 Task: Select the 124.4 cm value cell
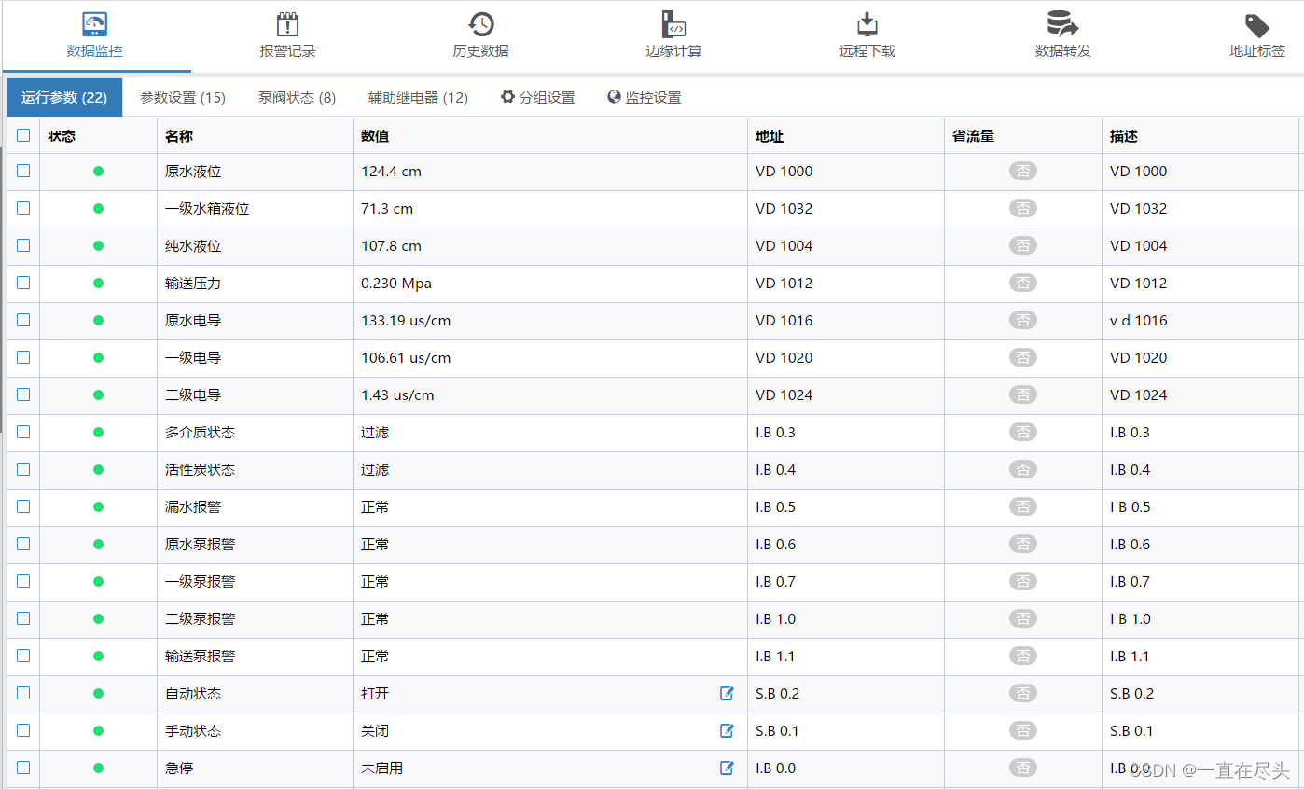tap(550, 172)
